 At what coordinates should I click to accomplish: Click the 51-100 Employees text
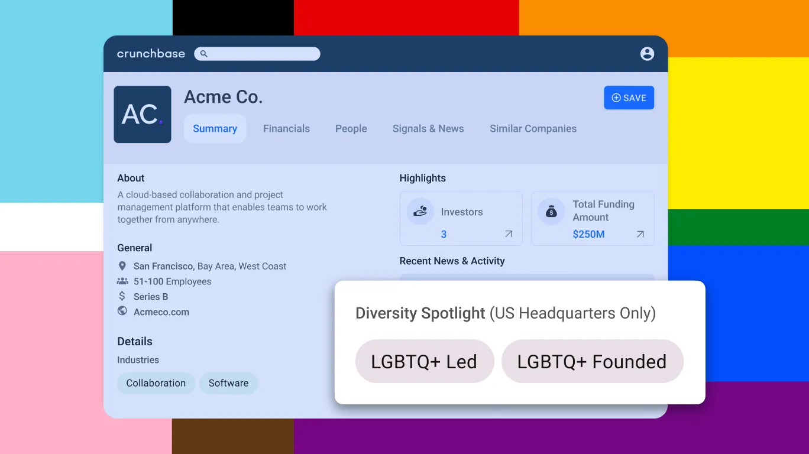click(x=172, y=281)
